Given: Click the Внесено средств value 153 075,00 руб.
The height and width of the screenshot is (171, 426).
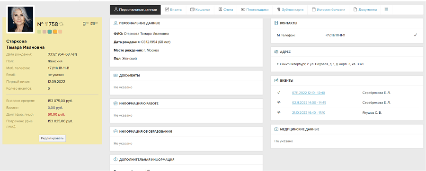Looking at the screenshot, I should [60, 101].
